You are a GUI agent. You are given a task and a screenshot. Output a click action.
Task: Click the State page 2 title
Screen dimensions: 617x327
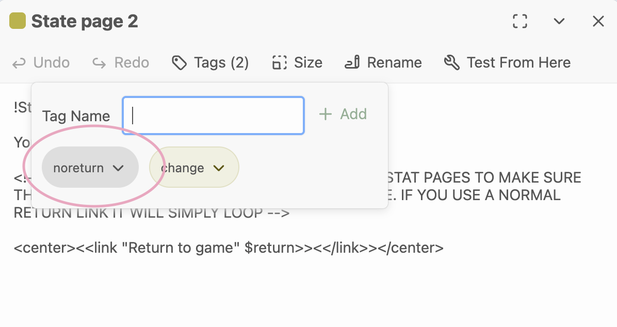85,21
